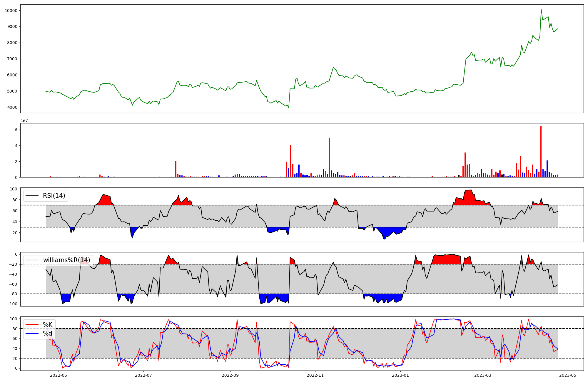Image resolution: width=588 pixels, height=382 pixels.
Task: Click the 2023-01 x-axis date label
Action: pyautogui.click(x=400, y=375)
